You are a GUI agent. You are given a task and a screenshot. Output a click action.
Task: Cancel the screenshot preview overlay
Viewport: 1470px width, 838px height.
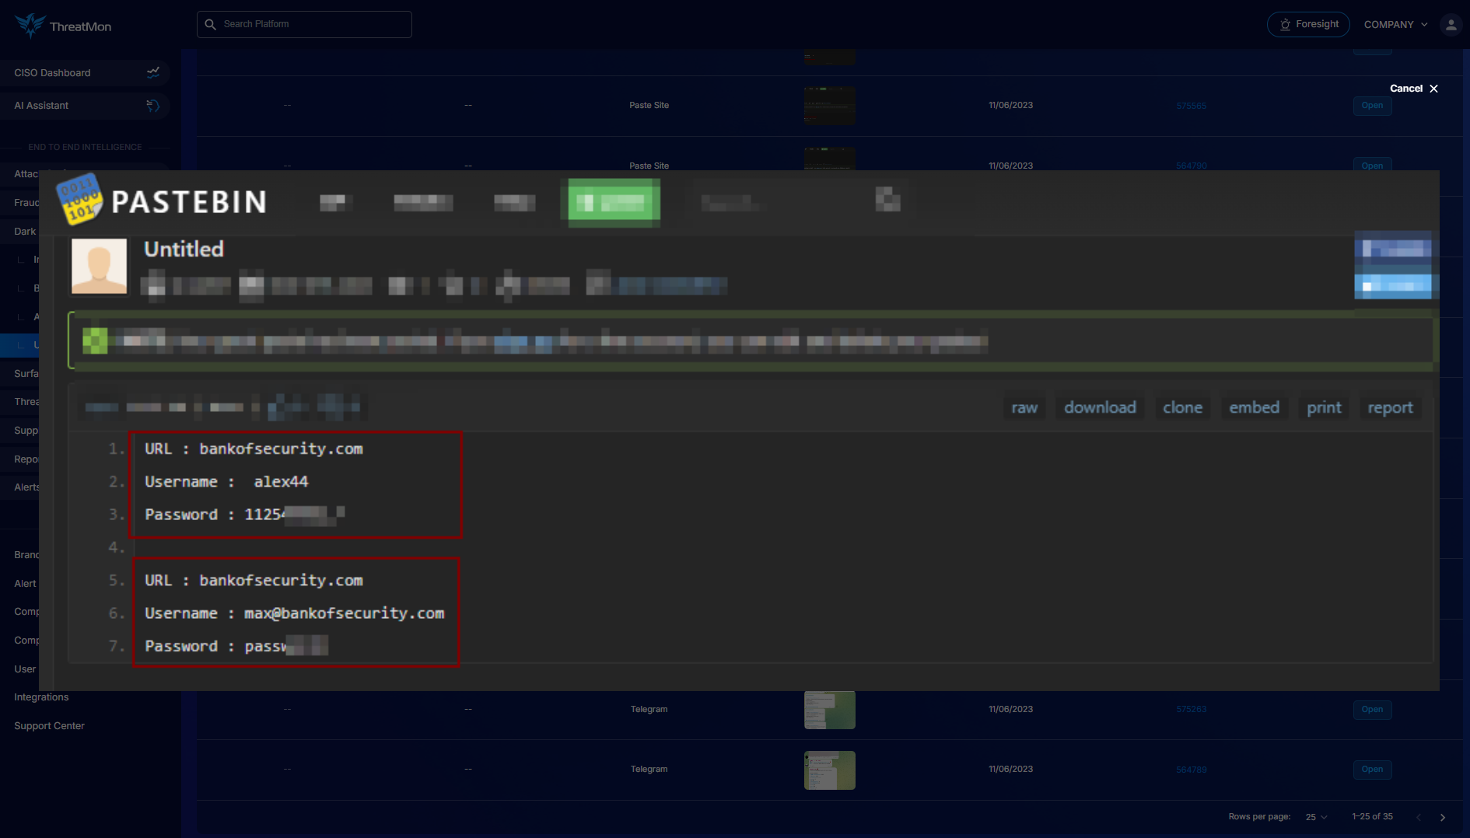pos(1414,89)
